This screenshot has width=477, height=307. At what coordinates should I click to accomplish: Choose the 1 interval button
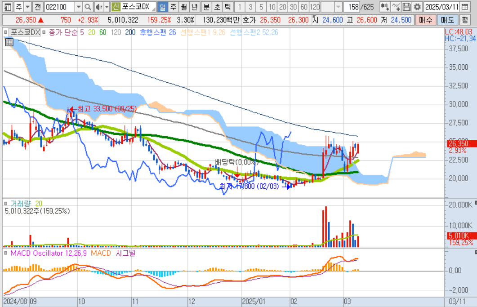point(240,6)
